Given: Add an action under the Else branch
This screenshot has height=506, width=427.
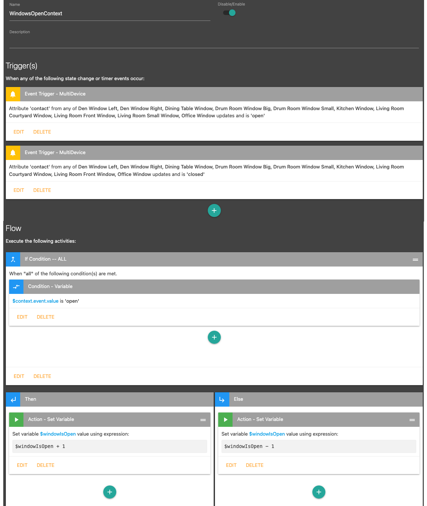Looking at the screenshot, I should pos(319,492).
